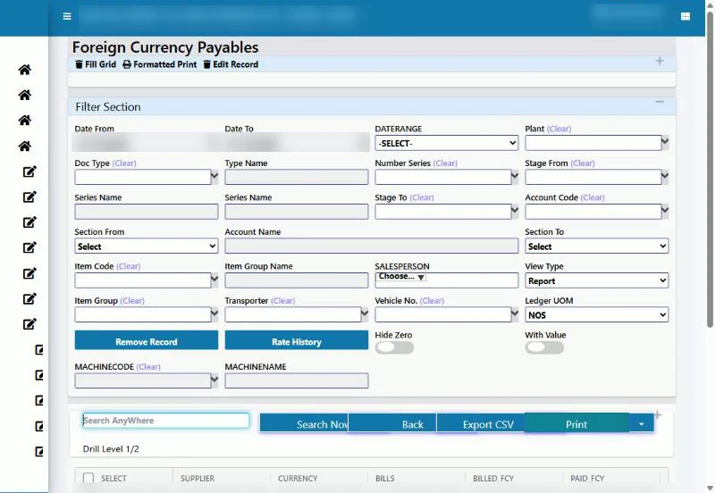Open Formatted Print from toolbar
This screenshot has width=715, height=493.
click(160, 64)
